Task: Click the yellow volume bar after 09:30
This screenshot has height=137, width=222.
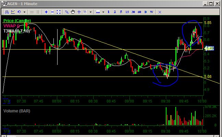Action: [x=171, y=120]
